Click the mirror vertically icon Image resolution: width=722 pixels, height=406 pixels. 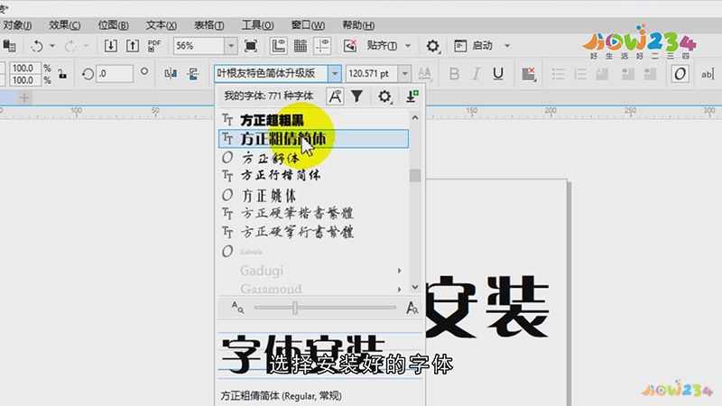193,74
